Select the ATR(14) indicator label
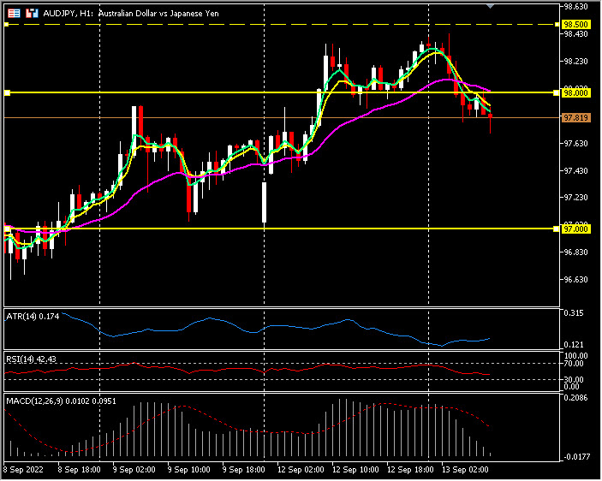Viewport: 602px width, 481px height. click(33, 318)
